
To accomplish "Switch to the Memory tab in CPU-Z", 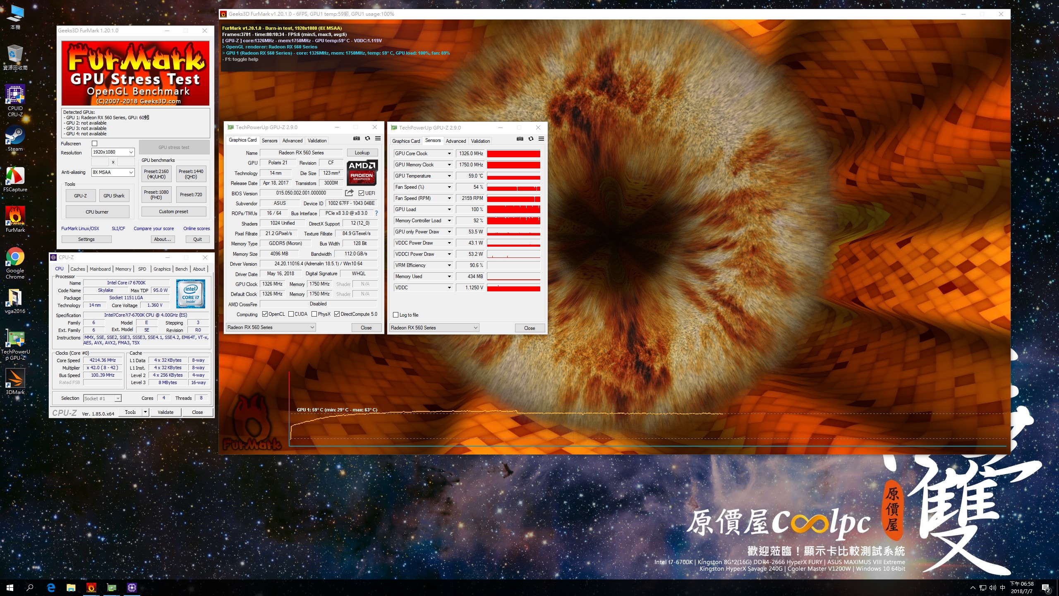I will [123, 269].
